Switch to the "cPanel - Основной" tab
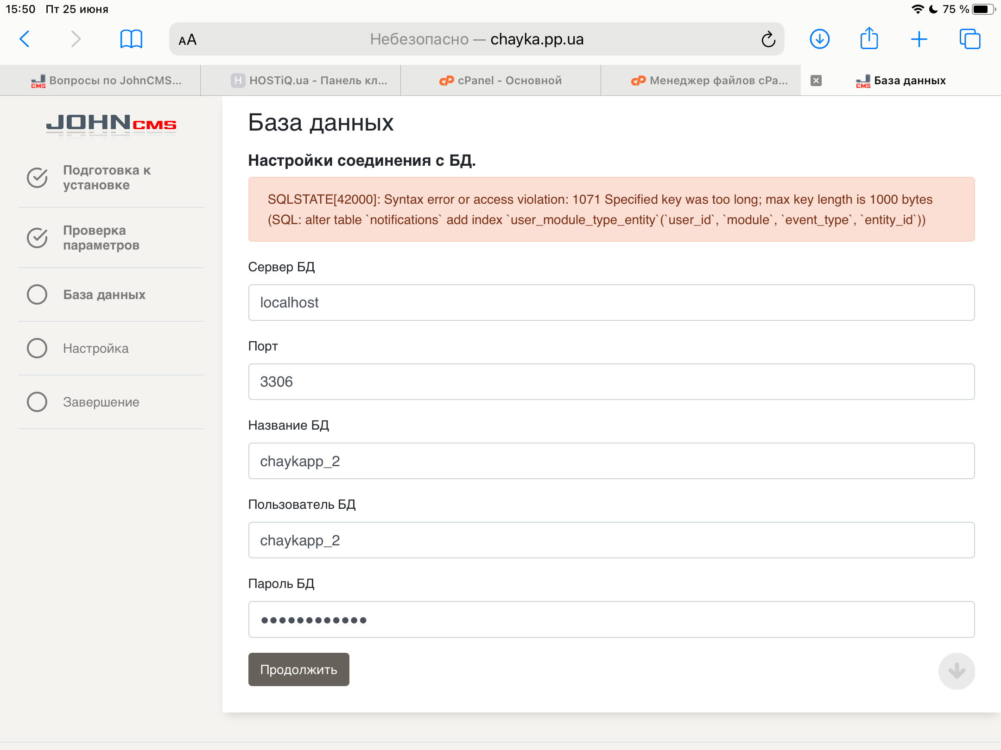 click(500, 81)
